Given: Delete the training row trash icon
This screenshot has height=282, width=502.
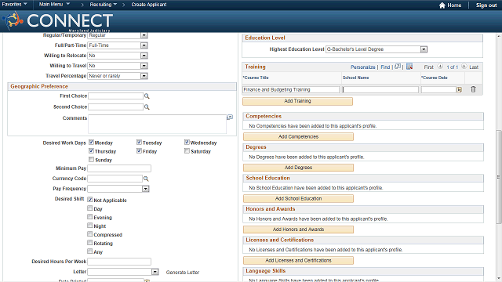Looking at the screenshot, I should coord(473,89).
